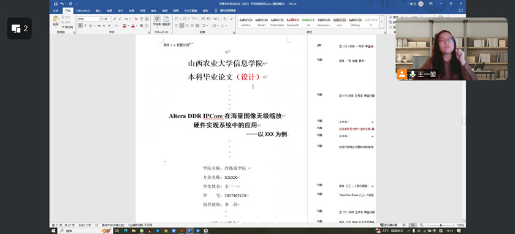
Task: Increase paragraph indent
Action: [208, 19]
